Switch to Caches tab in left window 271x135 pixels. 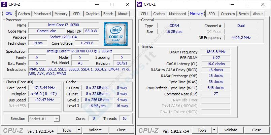(x=24, y=14)
